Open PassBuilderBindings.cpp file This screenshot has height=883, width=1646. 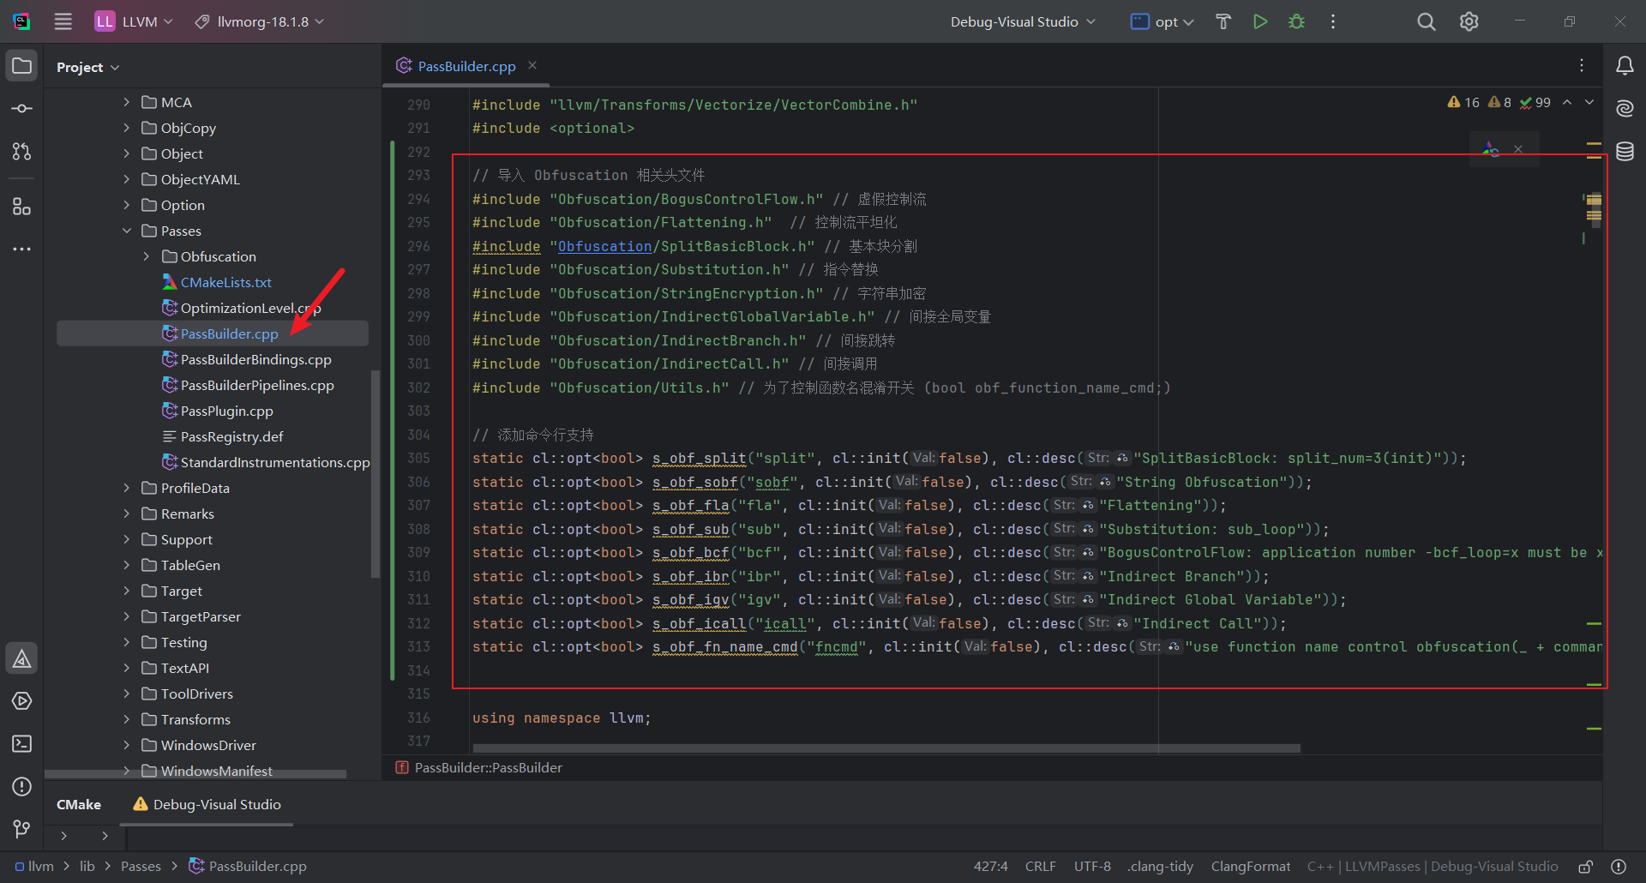pyautogui.click(x=247, y=359)
